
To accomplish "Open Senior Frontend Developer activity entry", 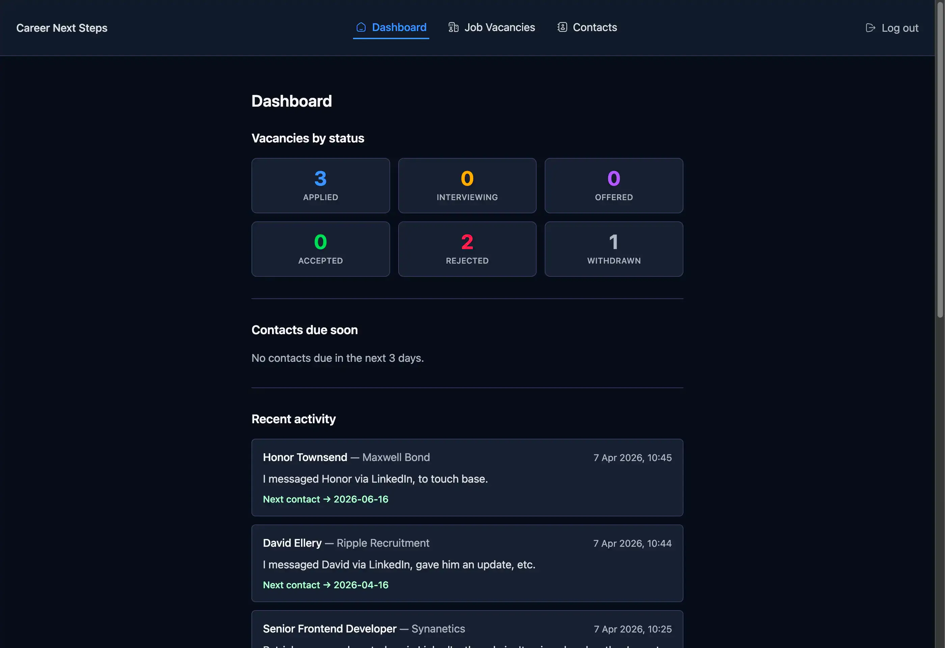I will tap(329, 629).
